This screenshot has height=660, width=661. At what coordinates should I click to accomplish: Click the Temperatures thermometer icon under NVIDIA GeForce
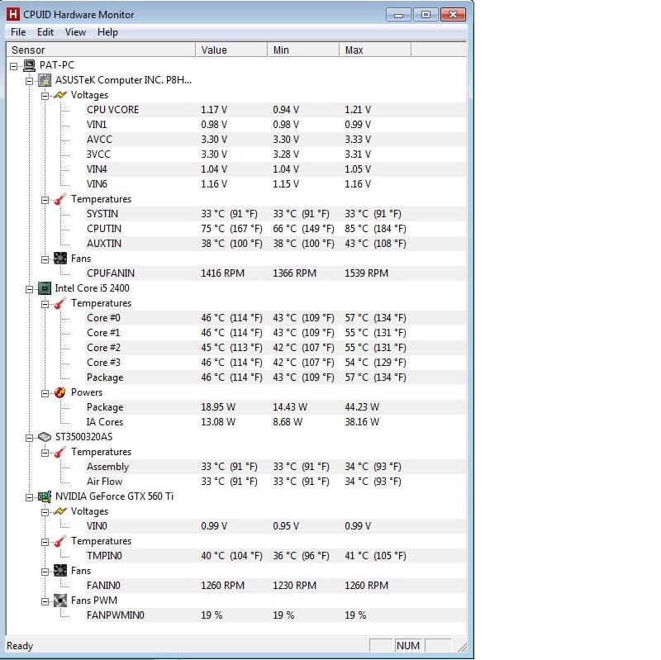tap(60, 541)
